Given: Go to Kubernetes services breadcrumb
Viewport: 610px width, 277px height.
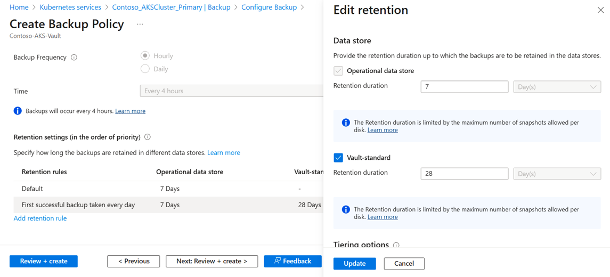Looking at the screenshot, I should point(70,7).
